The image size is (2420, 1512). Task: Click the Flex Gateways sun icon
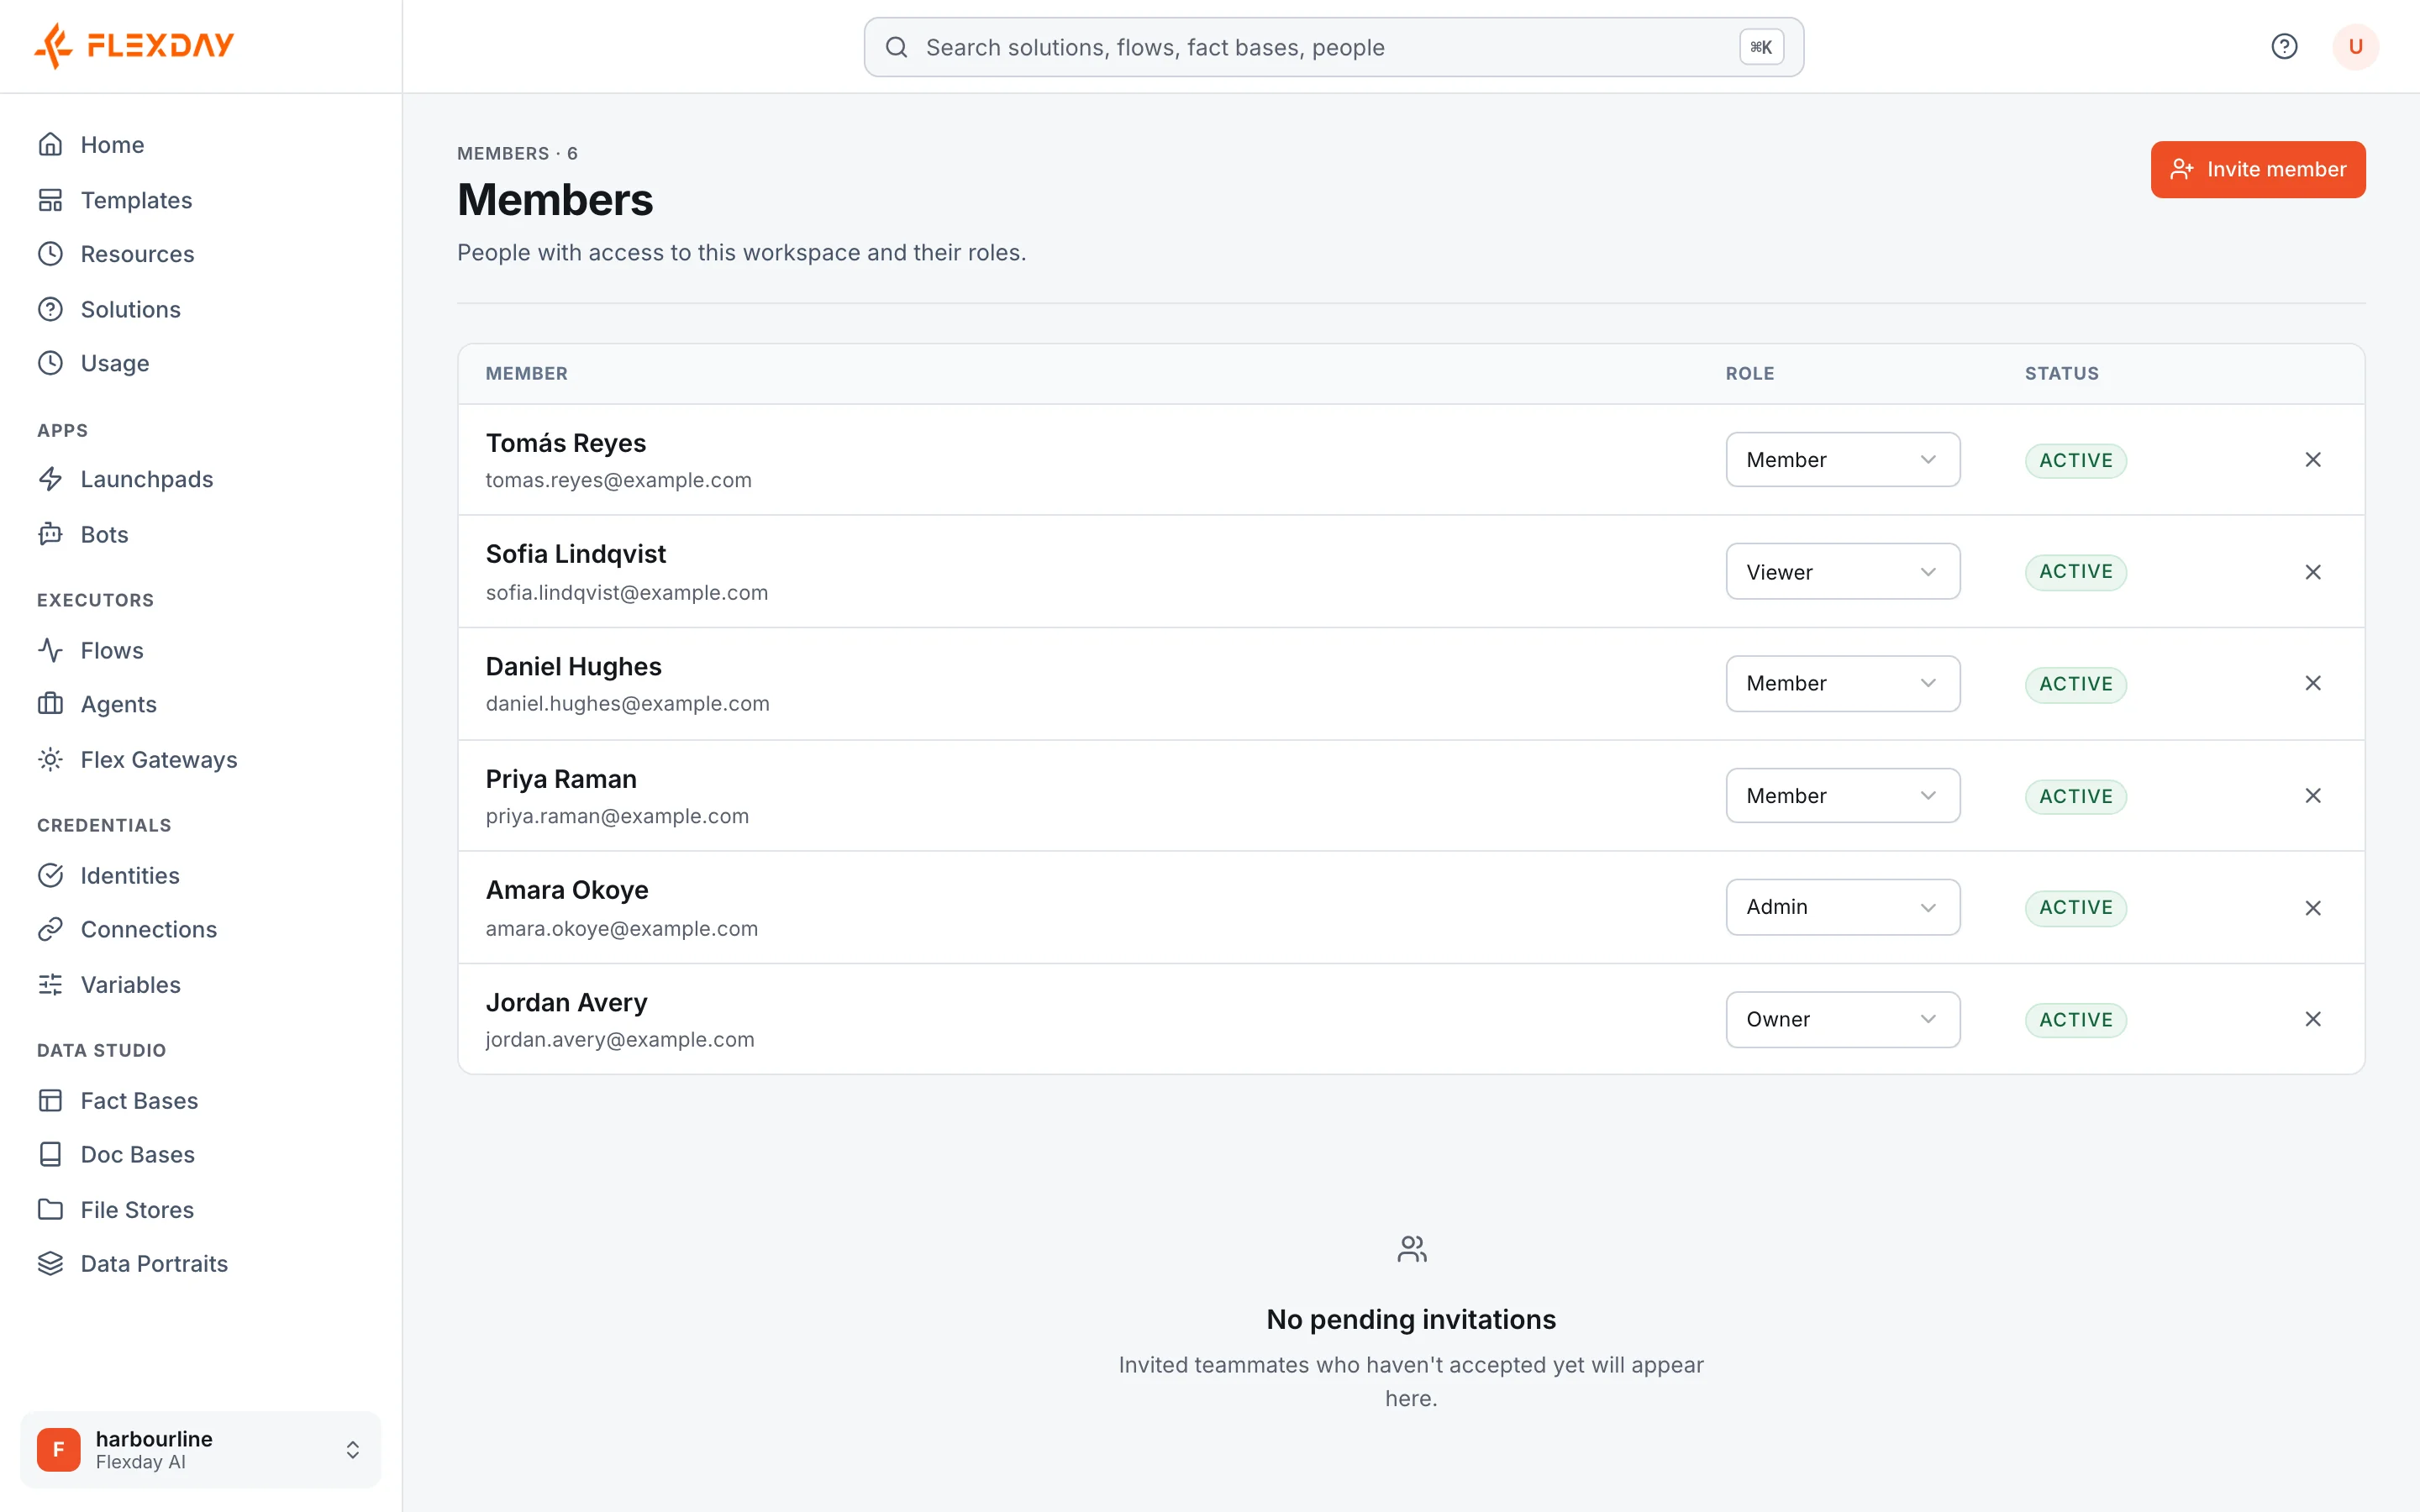(50, 760)
